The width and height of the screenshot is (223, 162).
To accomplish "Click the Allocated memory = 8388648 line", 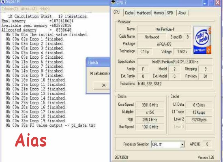I will point(36,30).
